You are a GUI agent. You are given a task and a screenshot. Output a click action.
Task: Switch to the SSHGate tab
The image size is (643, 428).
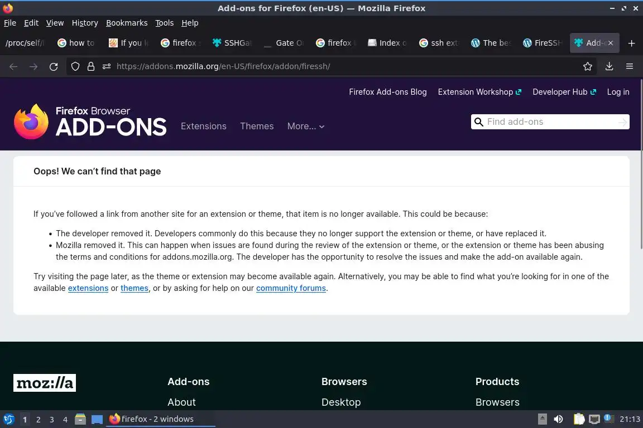232,43
